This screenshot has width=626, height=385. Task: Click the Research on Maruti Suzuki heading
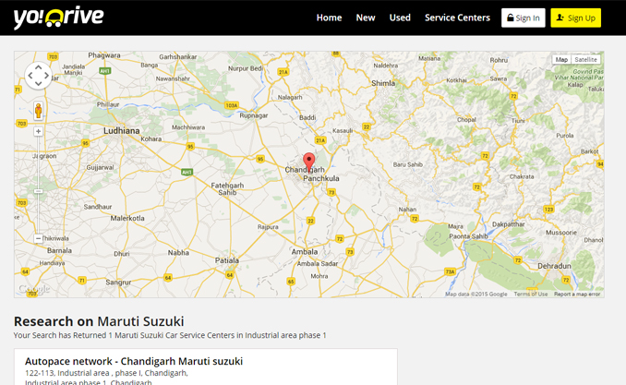tap(99, 321)
